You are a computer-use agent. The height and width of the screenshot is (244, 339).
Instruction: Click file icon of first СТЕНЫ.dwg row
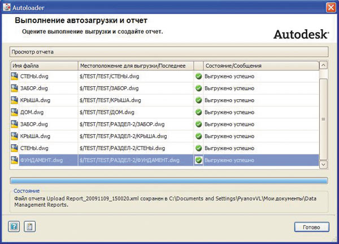15,76
